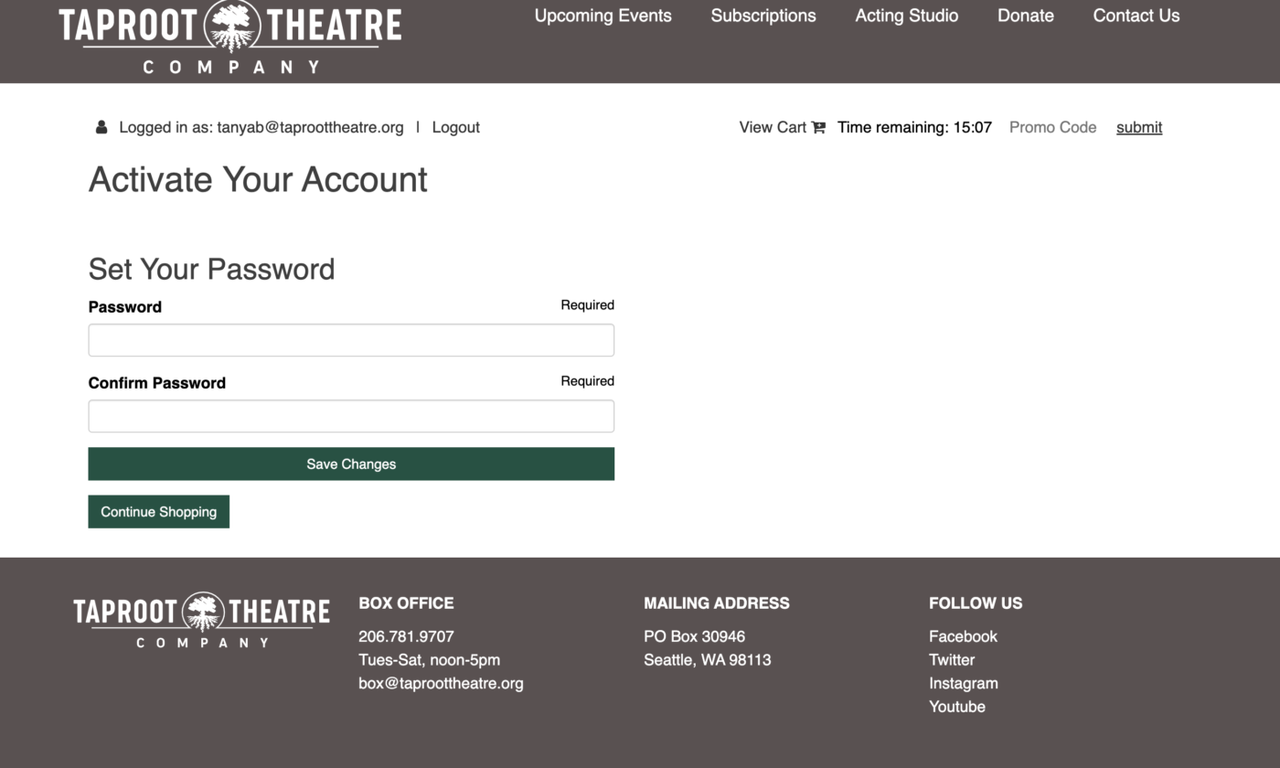
Task: Click the Continue Shopping button
Action: pyautogui.click(x=159, y=511)
